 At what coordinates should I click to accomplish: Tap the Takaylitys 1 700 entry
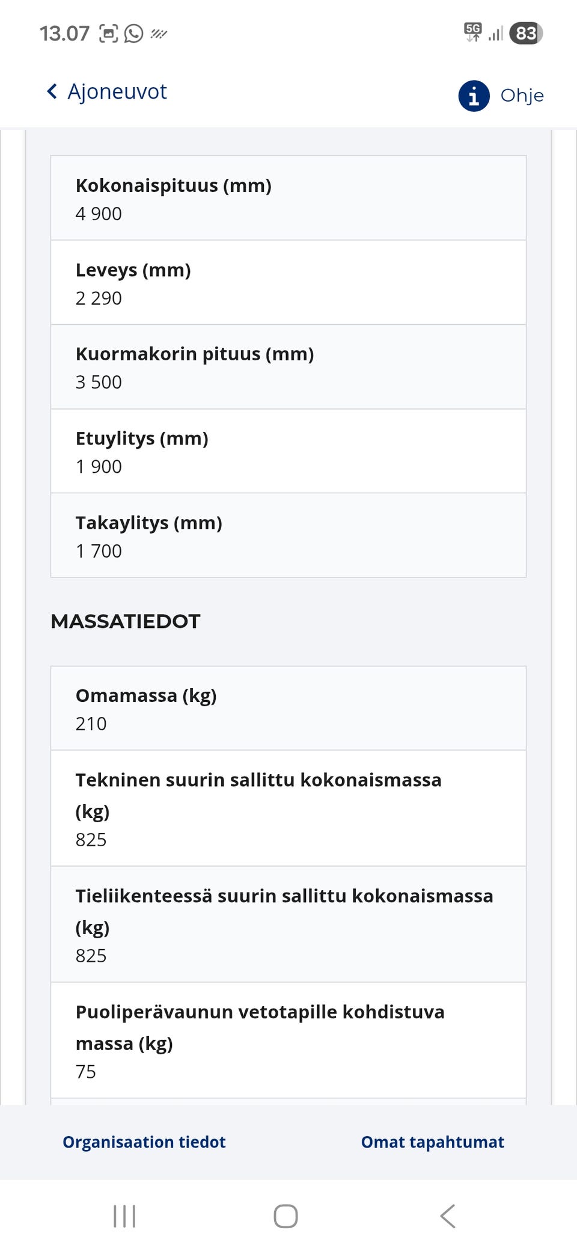tap(287, 535)
